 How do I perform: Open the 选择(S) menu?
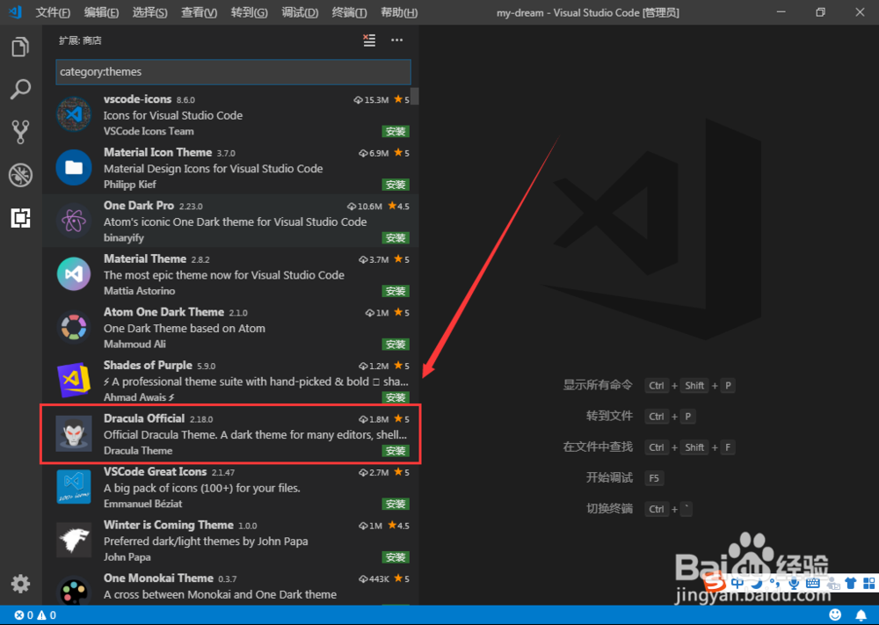(x=149, y=12)
